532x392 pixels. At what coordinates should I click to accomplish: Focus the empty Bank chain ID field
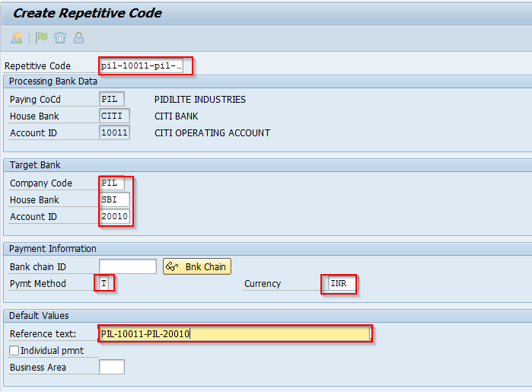click(128, 266)
